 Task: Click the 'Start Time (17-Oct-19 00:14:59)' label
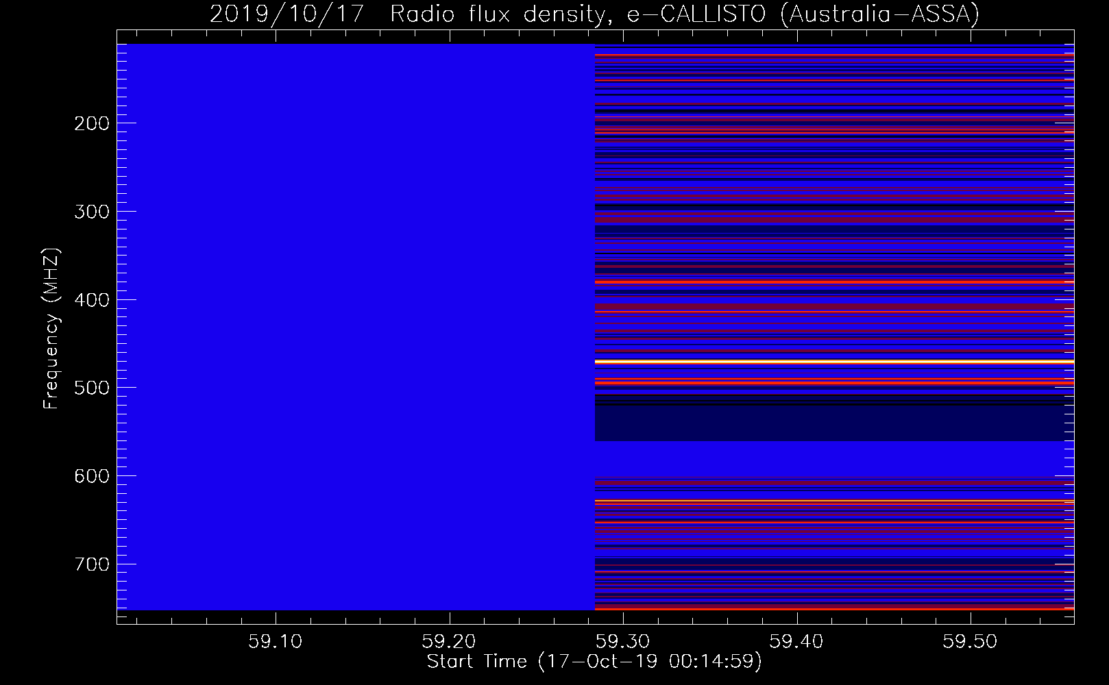(x=594, y=662)
